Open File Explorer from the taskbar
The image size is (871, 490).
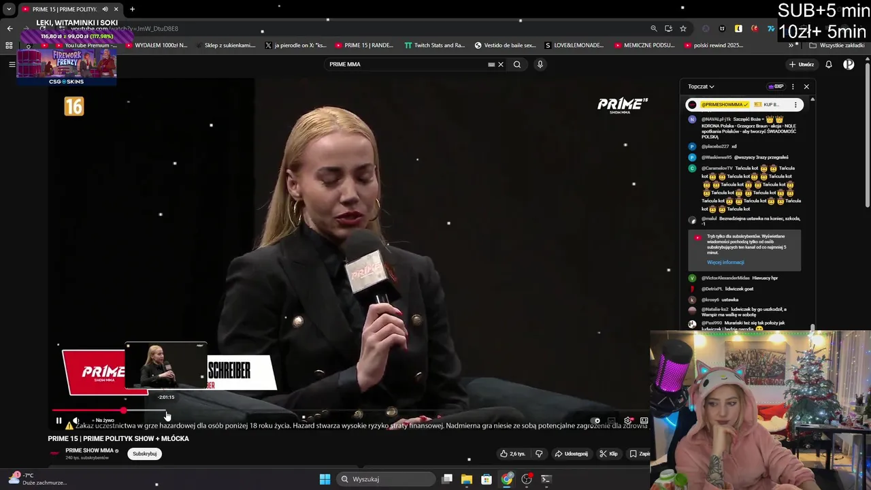pos(467,479)
